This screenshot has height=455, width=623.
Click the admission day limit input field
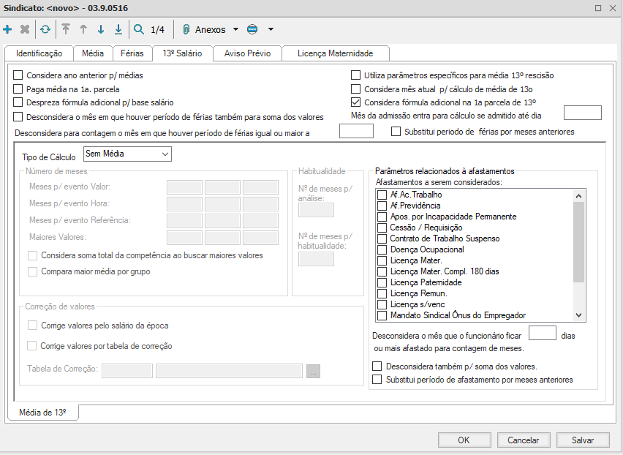coord(583,113)
